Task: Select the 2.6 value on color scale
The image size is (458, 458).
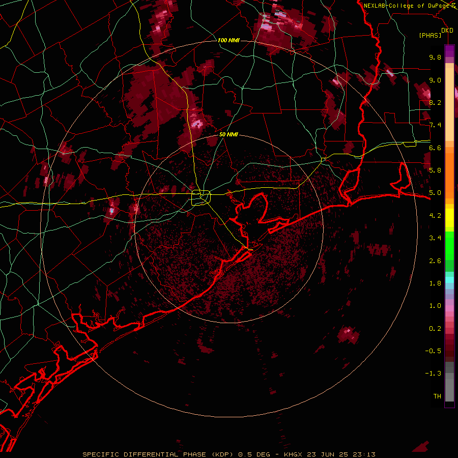Action: (435, 261)
